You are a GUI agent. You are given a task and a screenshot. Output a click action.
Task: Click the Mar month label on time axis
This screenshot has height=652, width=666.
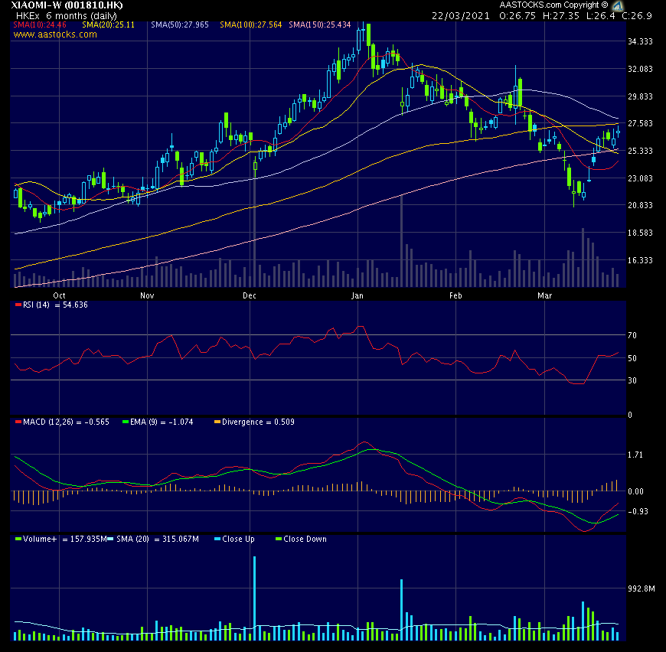544,295
